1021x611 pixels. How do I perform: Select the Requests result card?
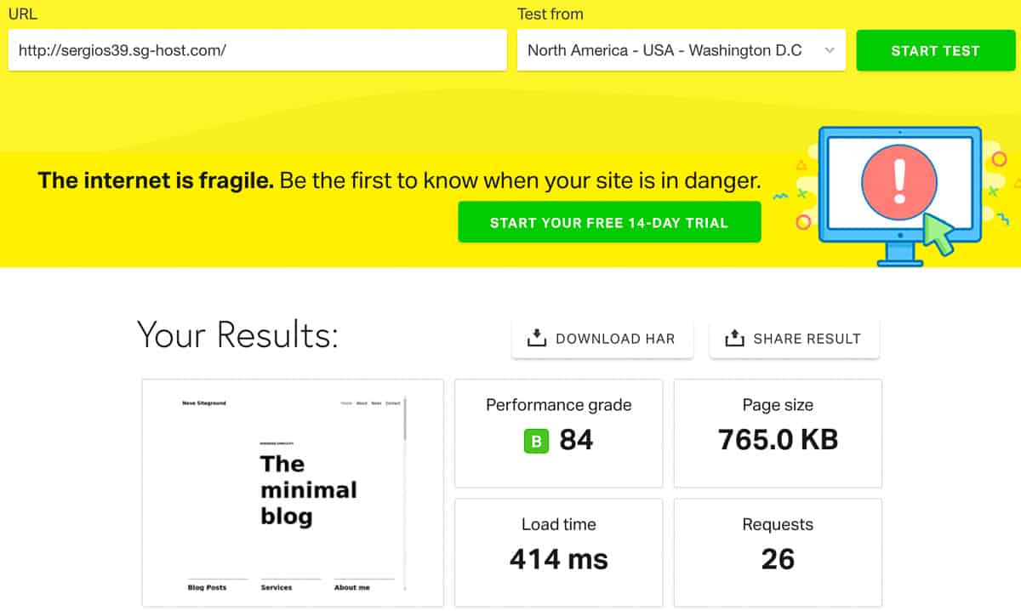pyautogui.click(x=778, y=547)
